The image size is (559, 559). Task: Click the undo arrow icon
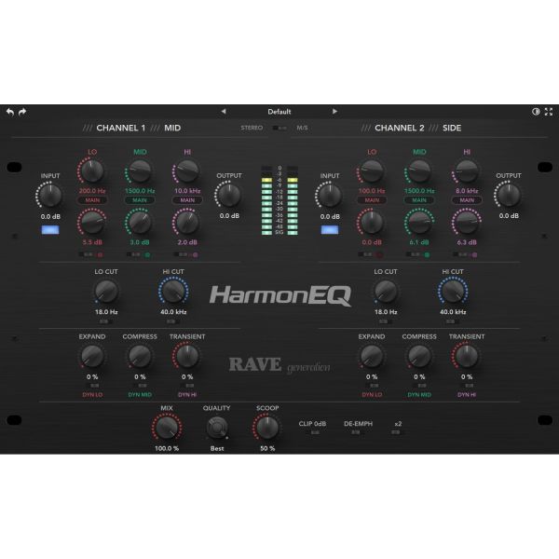10,113
